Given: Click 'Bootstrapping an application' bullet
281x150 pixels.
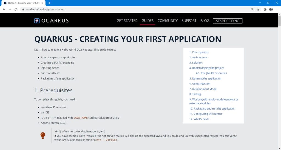Looking at the screenshot, I should tap(58, 57).
